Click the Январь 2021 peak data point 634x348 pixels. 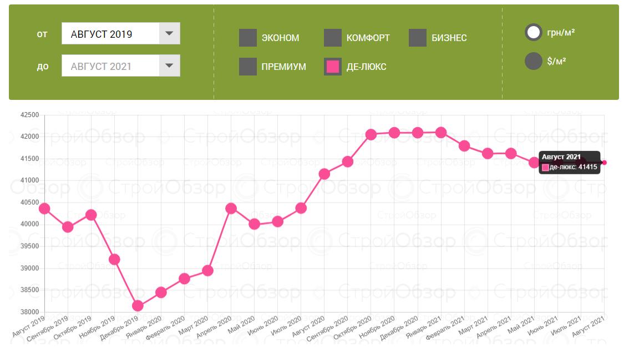point(441,132)
